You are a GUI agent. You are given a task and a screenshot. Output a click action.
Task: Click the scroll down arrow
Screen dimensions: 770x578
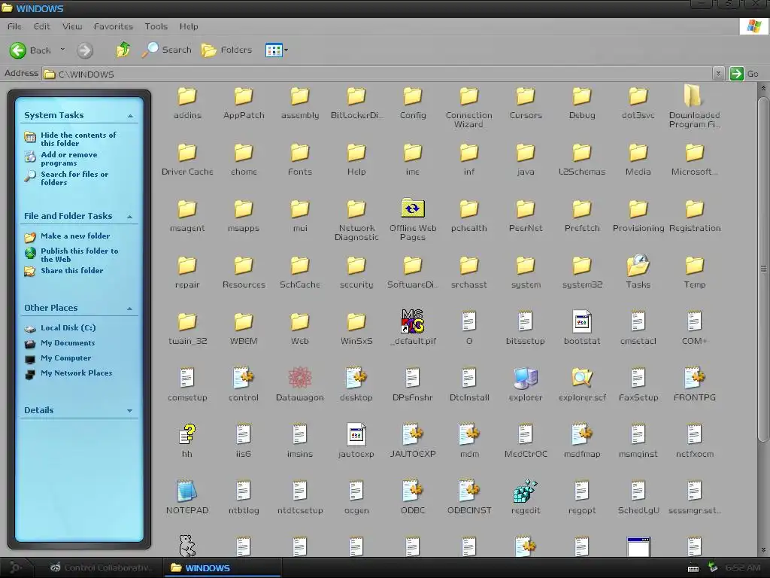pos(763,550)
